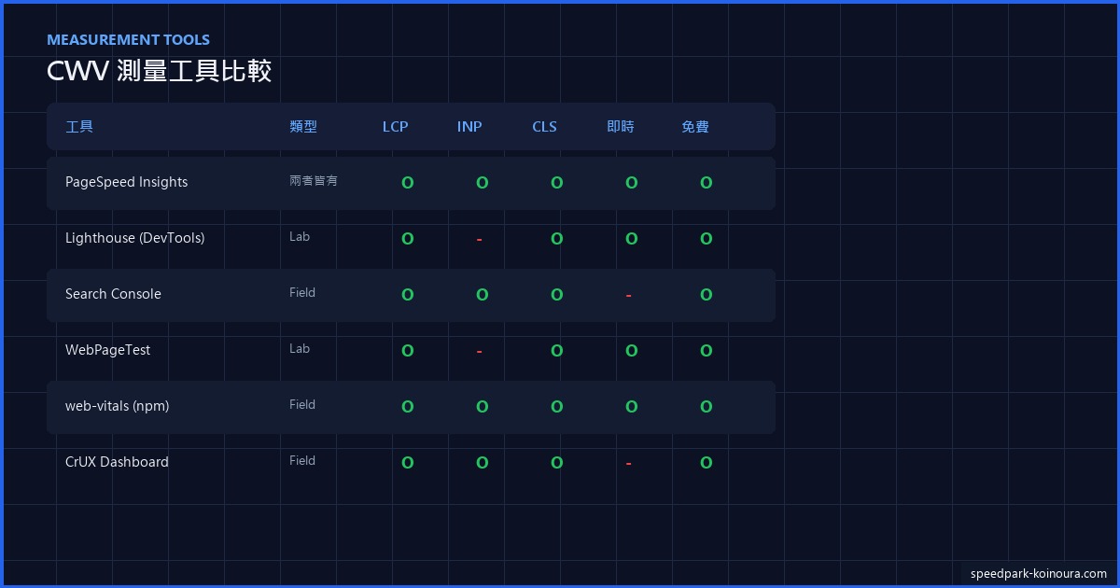Screen dimensions: 1120x588
Task: Select the LCP column header
Action: click(396, 126)
